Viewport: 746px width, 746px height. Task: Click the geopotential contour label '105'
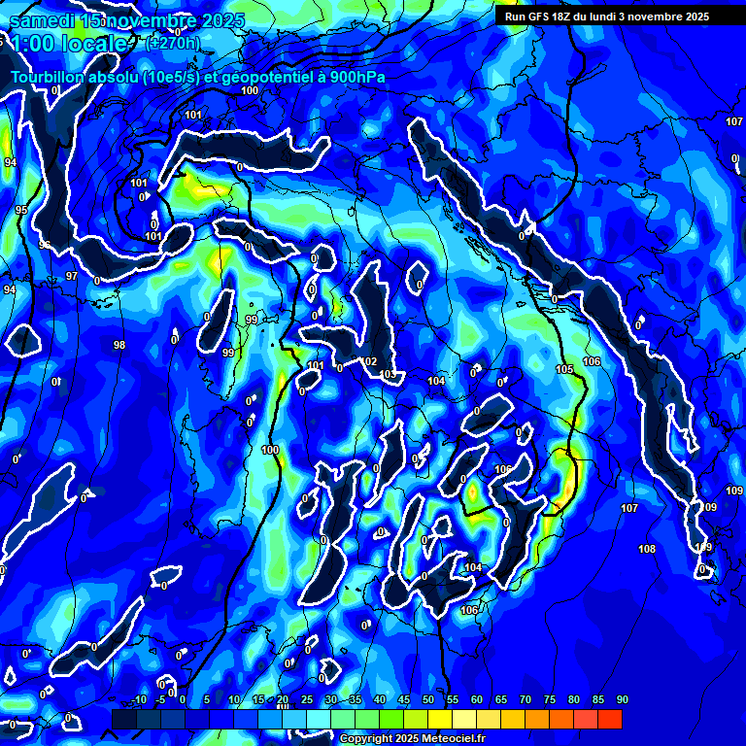[564, 369]
